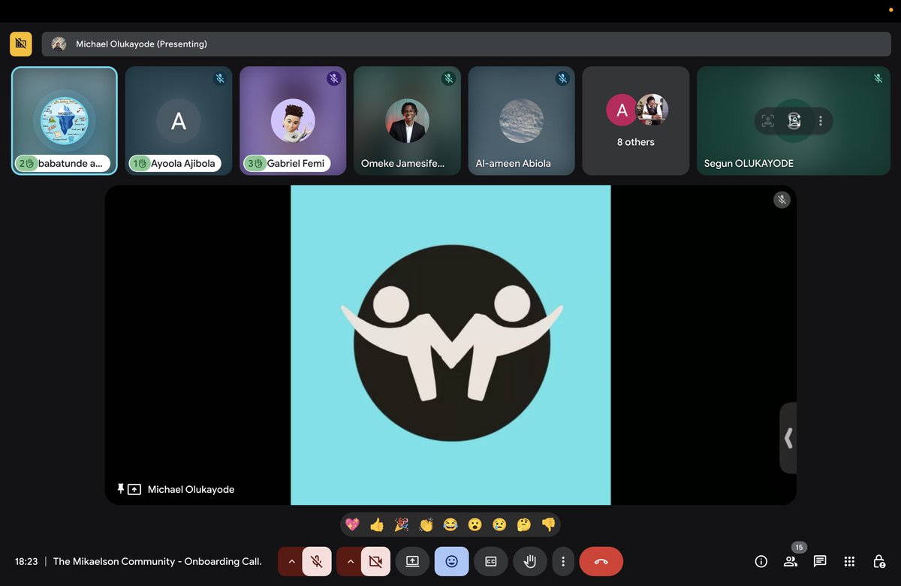Screen dimensions: 901x586
Task: Open the activities grid
Action: pos(849,561)
